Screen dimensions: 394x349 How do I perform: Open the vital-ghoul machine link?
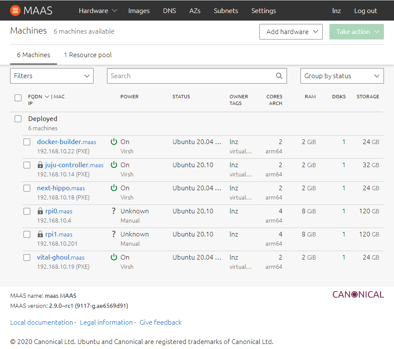pyautogui.click(x=53, y=257)
